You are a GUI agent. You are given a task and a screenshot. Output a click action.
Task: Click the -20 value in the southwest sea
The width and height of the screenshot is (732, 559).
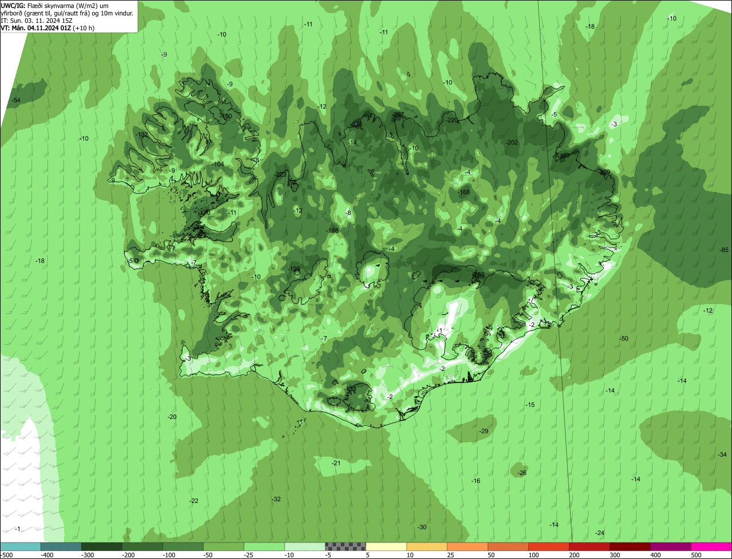(x=172, y=417)
